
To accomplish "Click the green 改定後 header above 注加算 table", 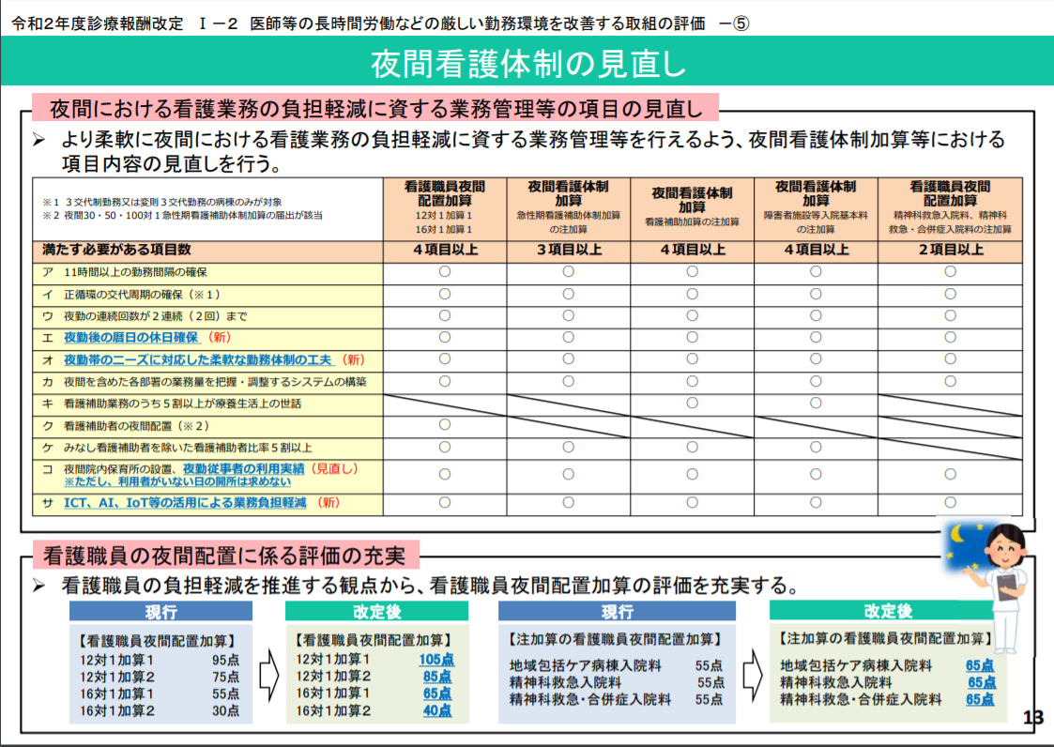I will [x=887, y=611].
